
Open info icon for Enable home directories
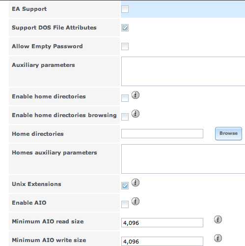click(136, 95)
